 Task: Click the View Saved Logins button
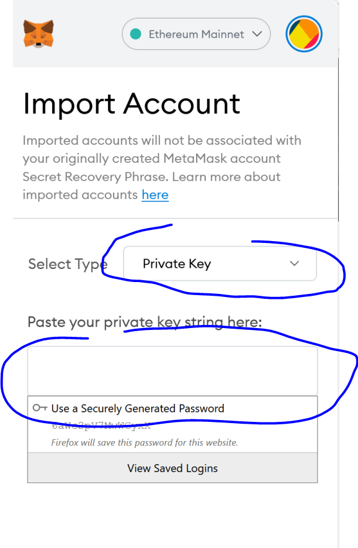click(172, 468)
